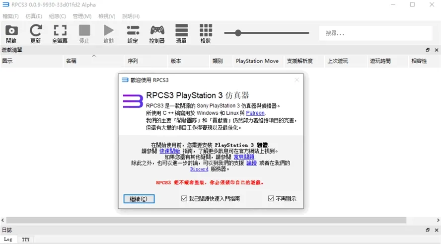
Task: Click the horizontal scrollbar left arrow
Action: tap(2, 220)
